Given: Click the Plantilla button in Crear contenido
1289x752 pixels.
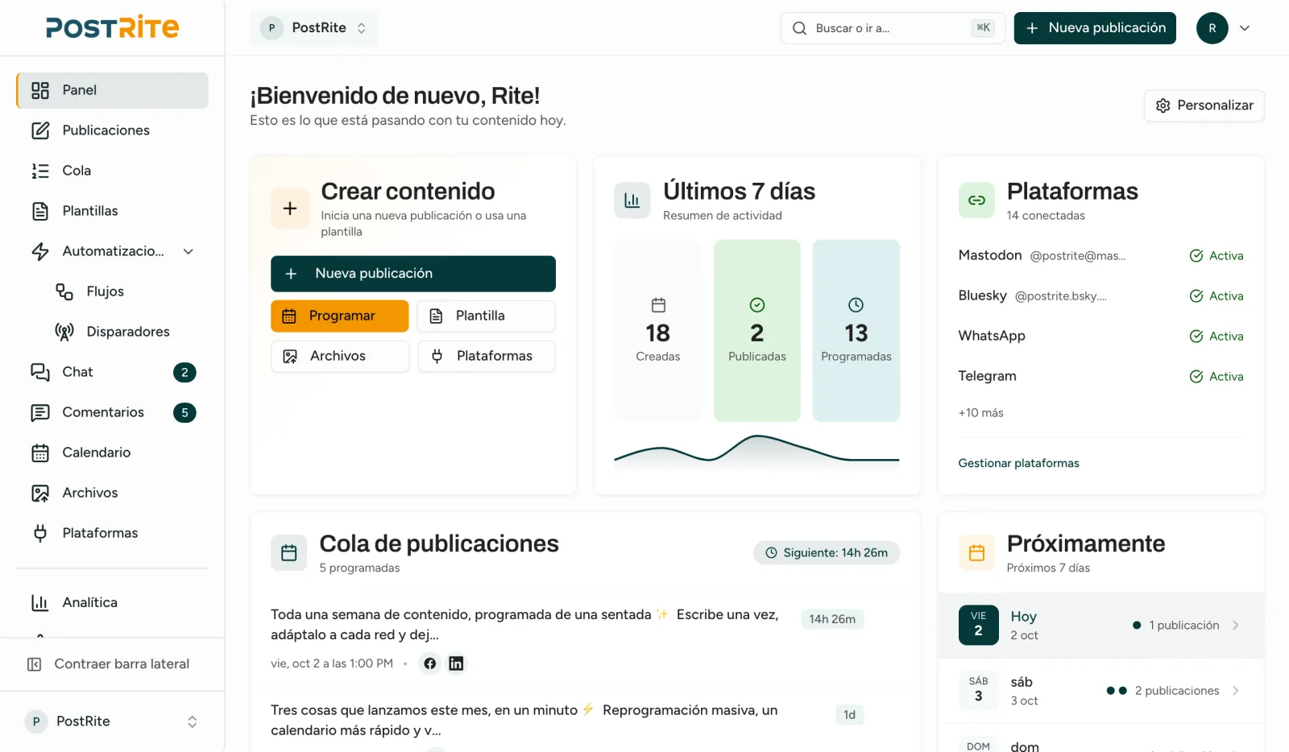Looking at the screenshot, I should coord(487,316).
